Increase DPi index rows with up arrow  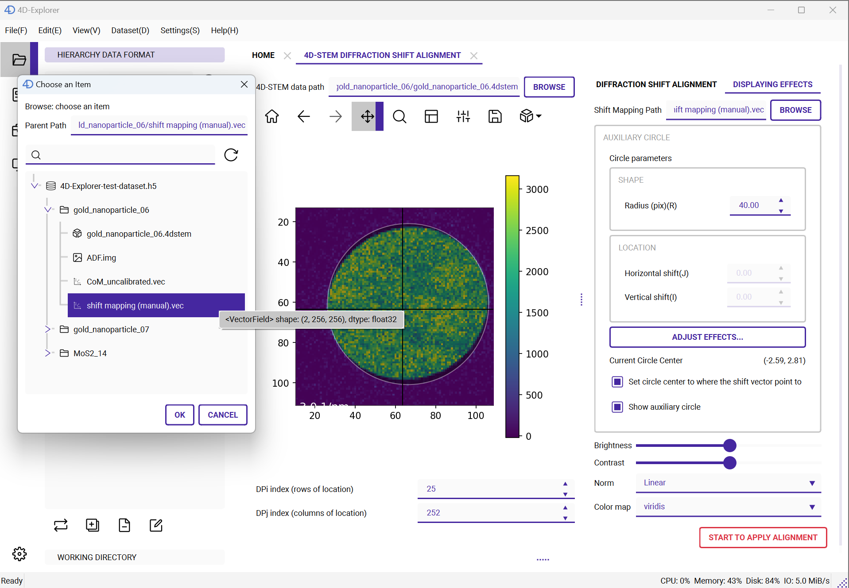coord(565,484)
